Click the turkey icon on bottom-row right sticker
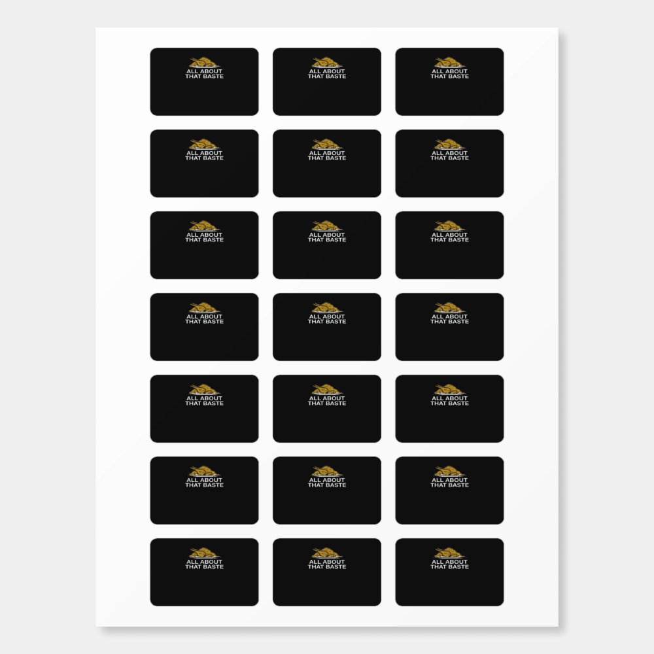Image resolution: width=654 pixels, height=654 pixels. tap(449, 553)
